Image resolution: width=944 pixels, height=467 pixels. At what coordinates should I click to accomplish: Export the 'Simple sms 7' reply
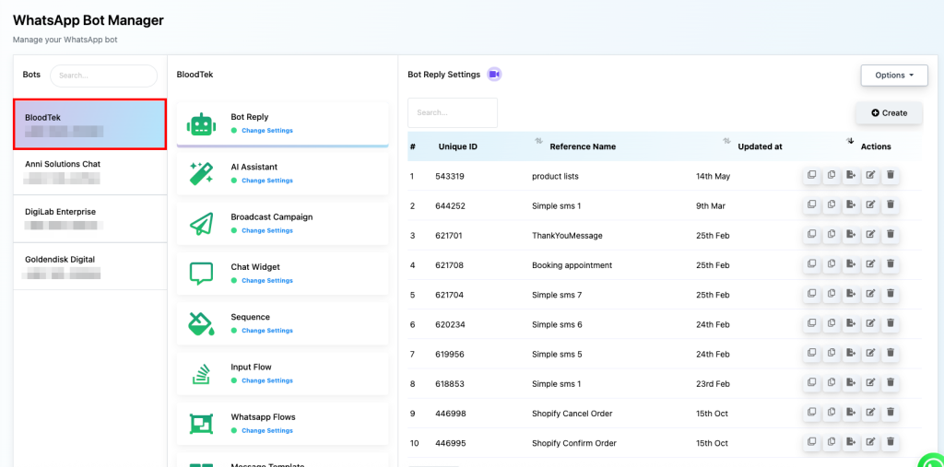click(x=850, y=295)
